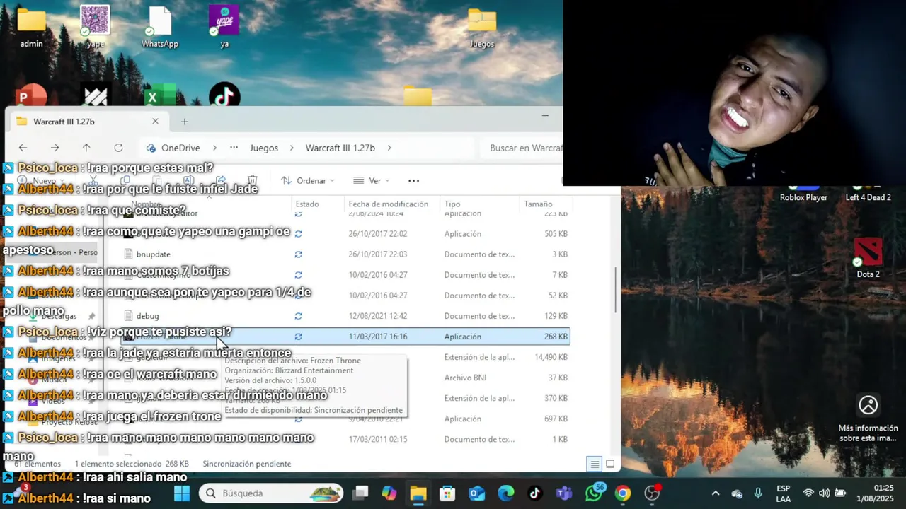
Task: Go forward in File Explorer
Action: 55,148
